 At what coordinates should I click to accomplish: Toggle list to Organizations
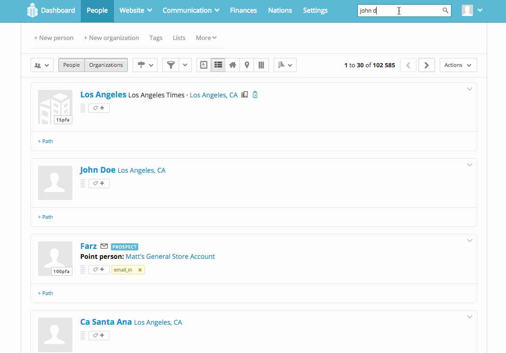pos(106,65)
